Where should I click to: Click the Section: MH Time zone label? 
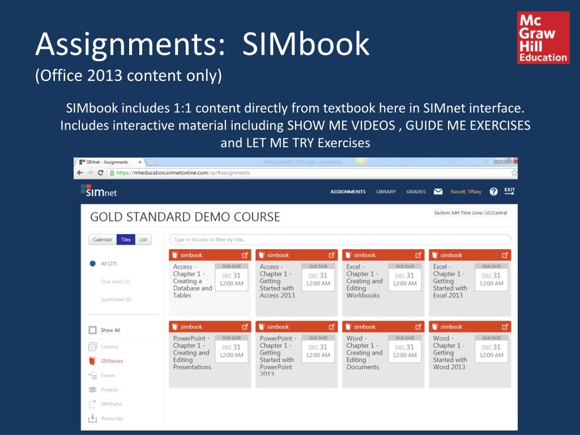[x=471, y=213]
